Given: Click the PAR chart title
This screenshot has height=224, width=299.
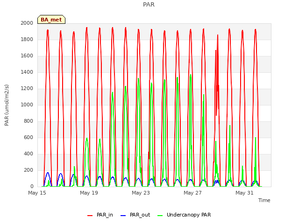Looking at the screenshot, I should (149, 4).
